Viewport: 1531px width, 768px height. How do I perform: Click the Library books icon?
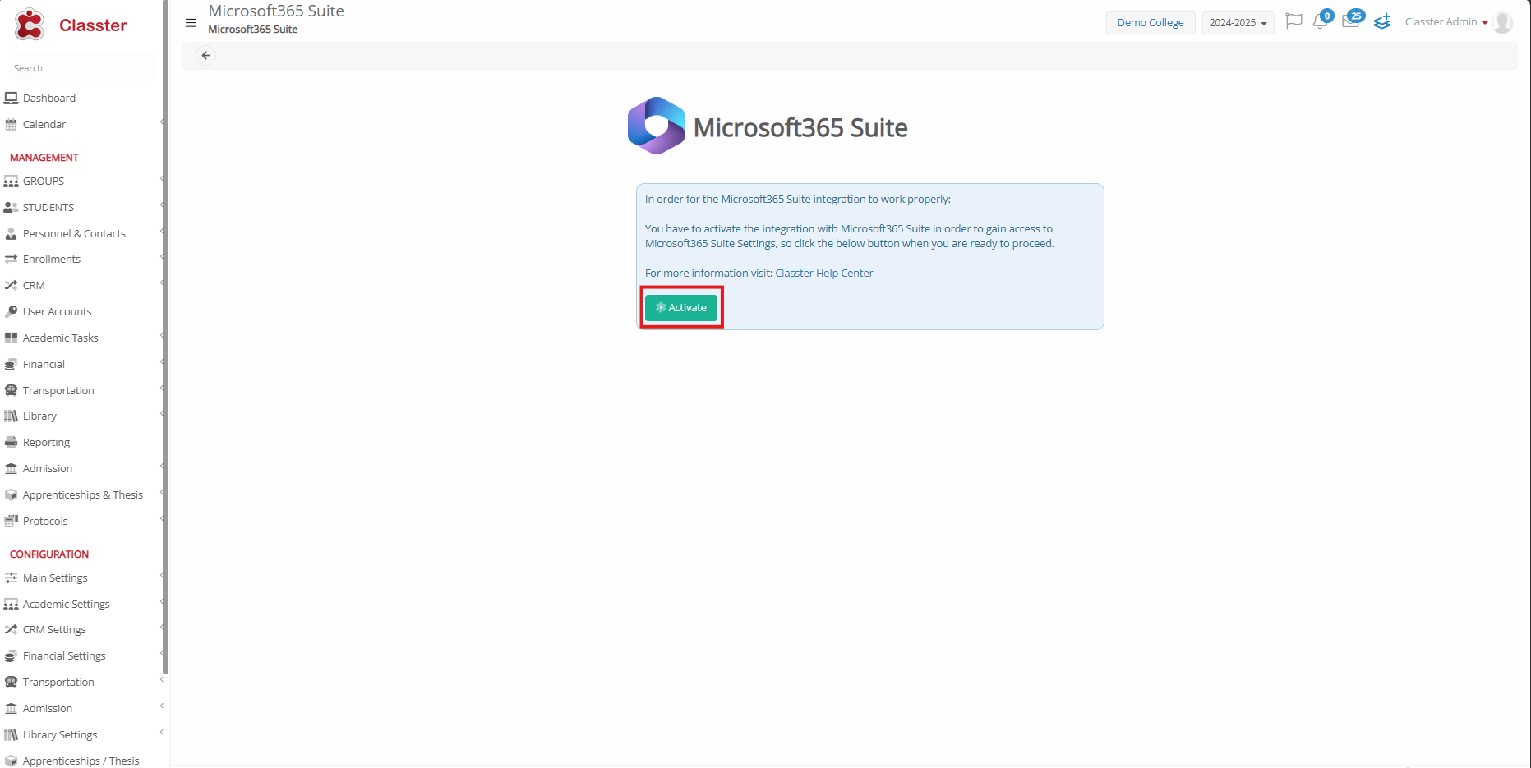coord(11,416)
